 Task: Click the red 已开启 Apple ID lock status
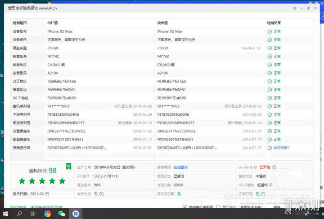point(265,167)
